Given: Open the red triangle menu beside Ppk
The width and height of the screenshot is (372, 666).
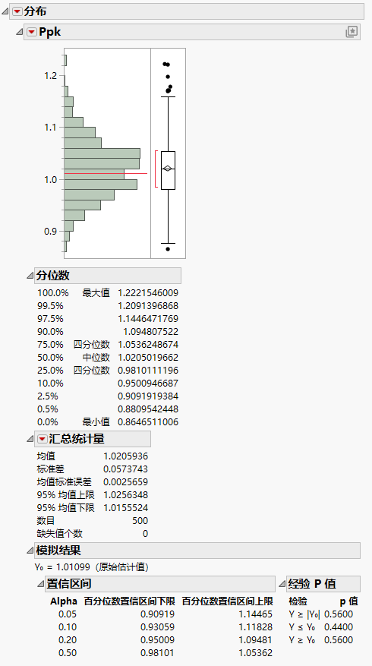Looking at the screenshot, I should point(32,32).
